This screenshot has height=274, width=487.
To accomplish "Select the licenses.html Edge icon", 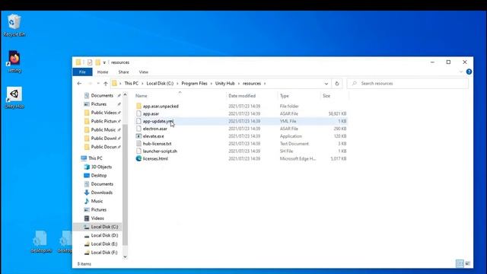I will pyautogui.click(x=138, y=158).
